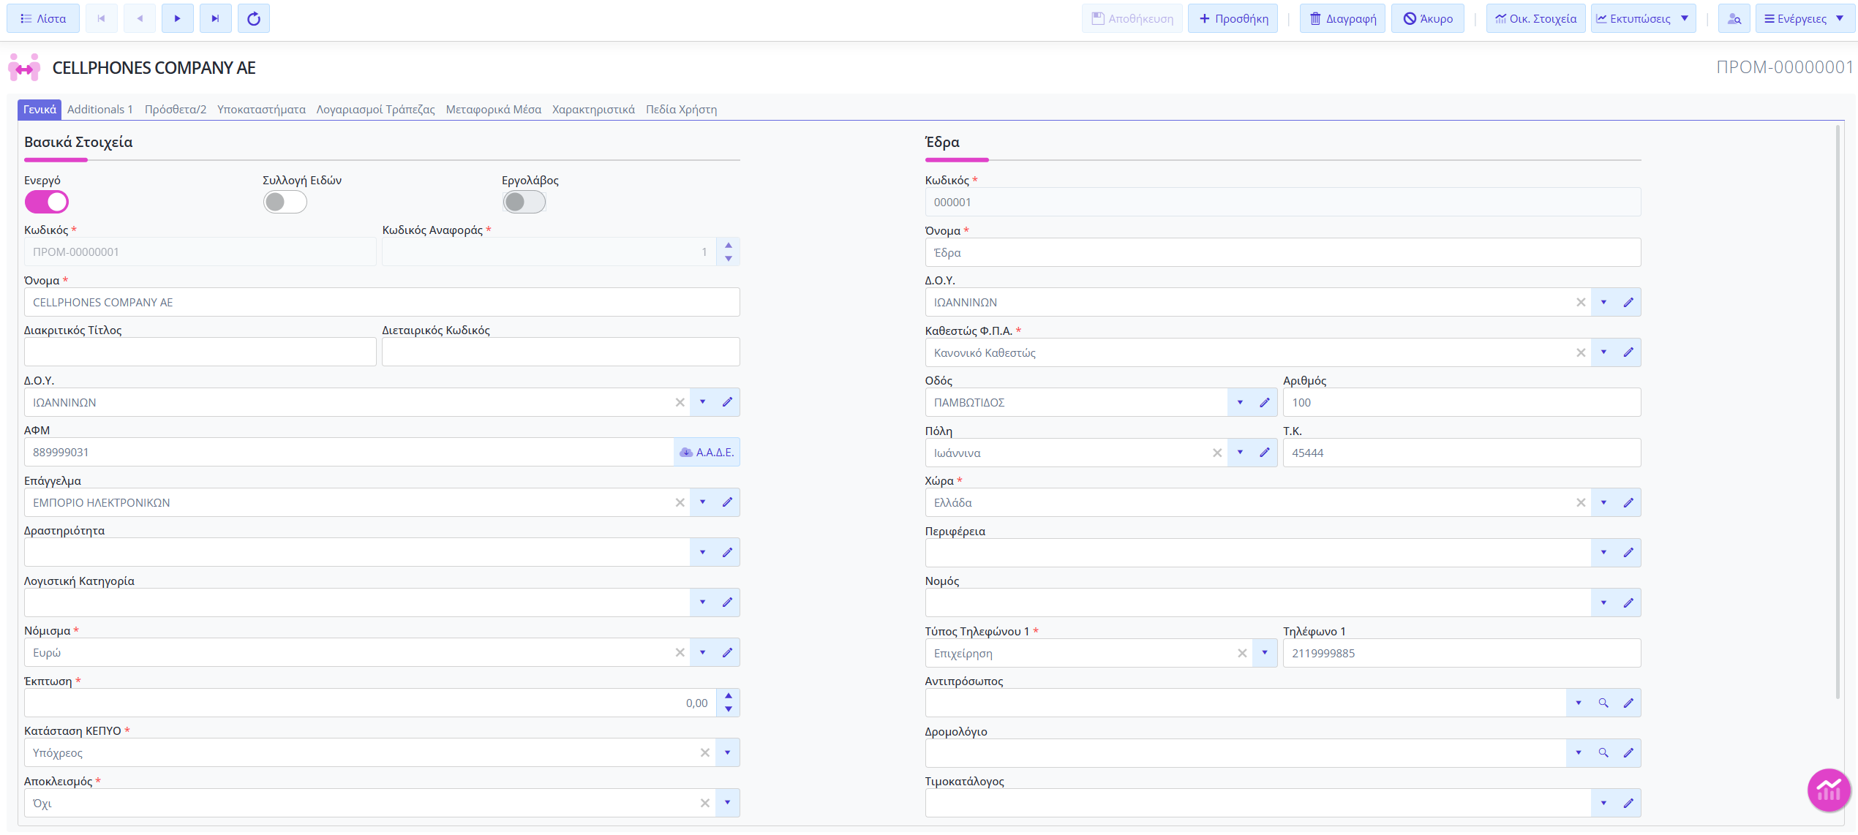Jump to the last record
Viewport: 1858px width, 835px height.
coord(216,18)
